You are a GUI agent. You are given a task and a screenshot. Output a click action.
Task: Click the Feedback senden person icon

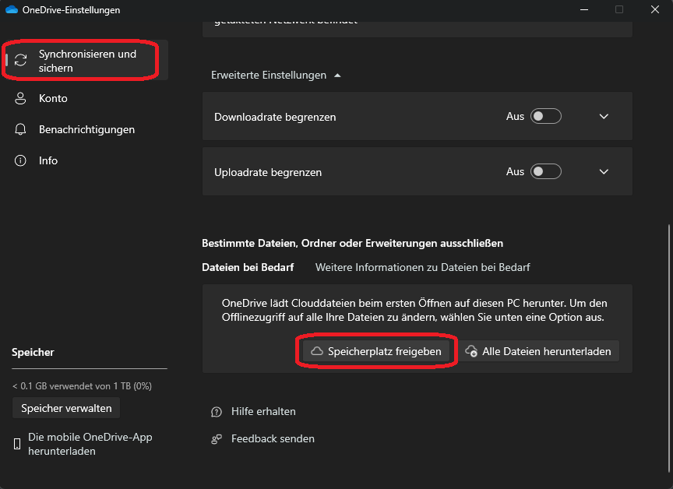pyautogui.click(x=217, y=439)
